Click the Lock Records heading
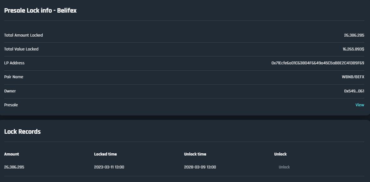 22,132
